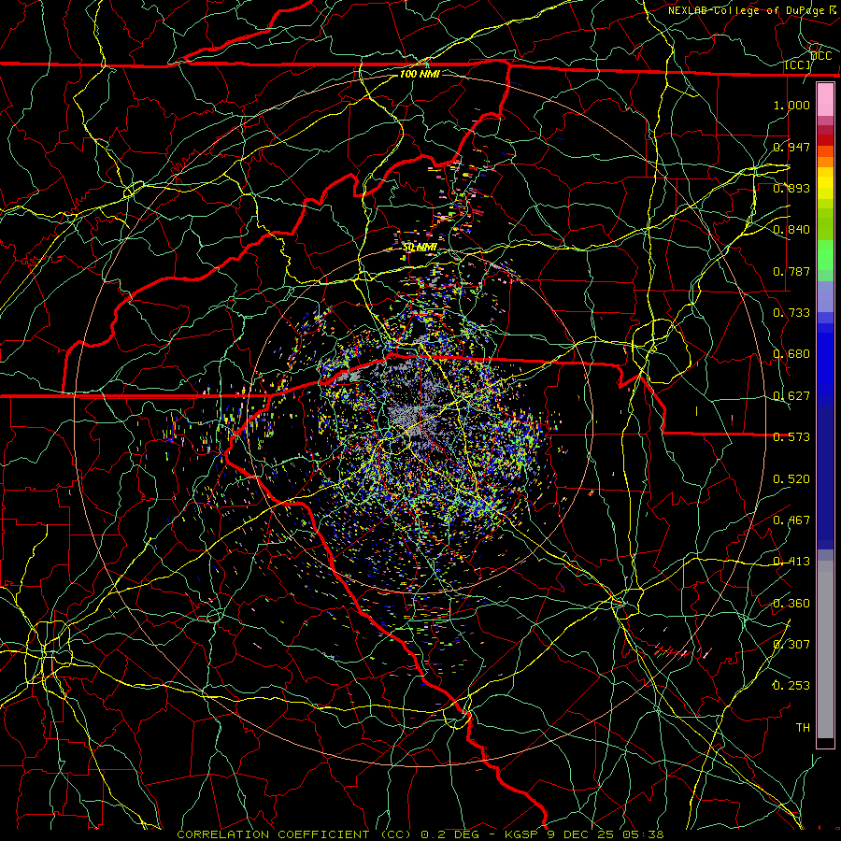Click the 0.680 scale label
Screen dimensions: 841x841
click(791, 354)
